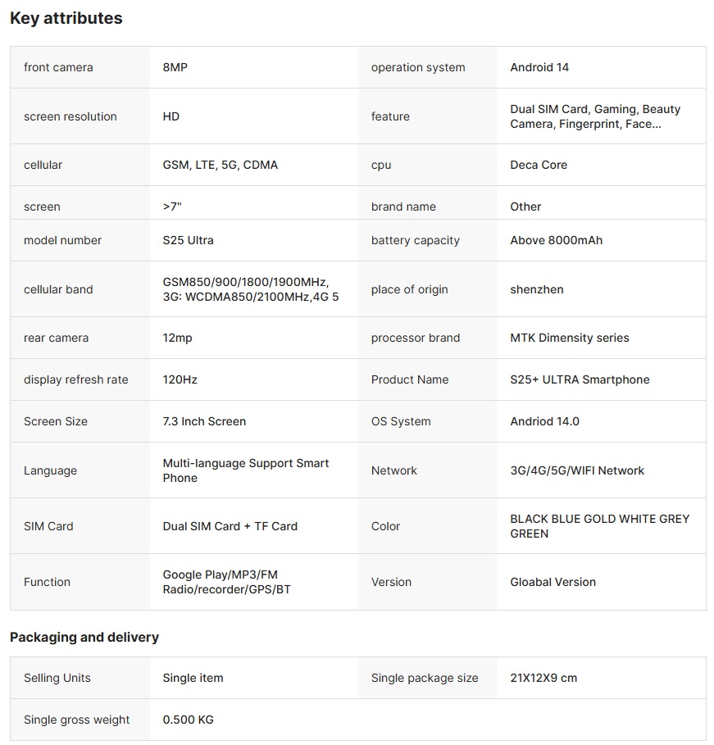This screenshot has width=714, height=745.
Task: Click the Gloabal Version value
Action: [x=553, y=582]
